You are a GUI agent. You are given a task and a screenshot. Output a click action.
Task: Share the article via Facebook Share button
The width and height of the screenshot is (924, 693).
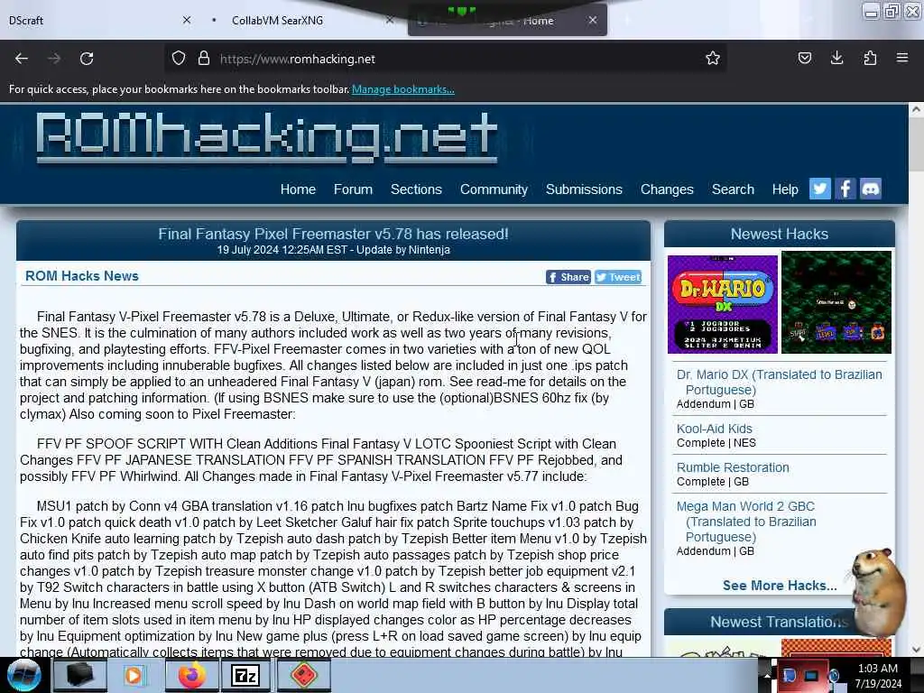pyautogui.click(x=568, y=277)
